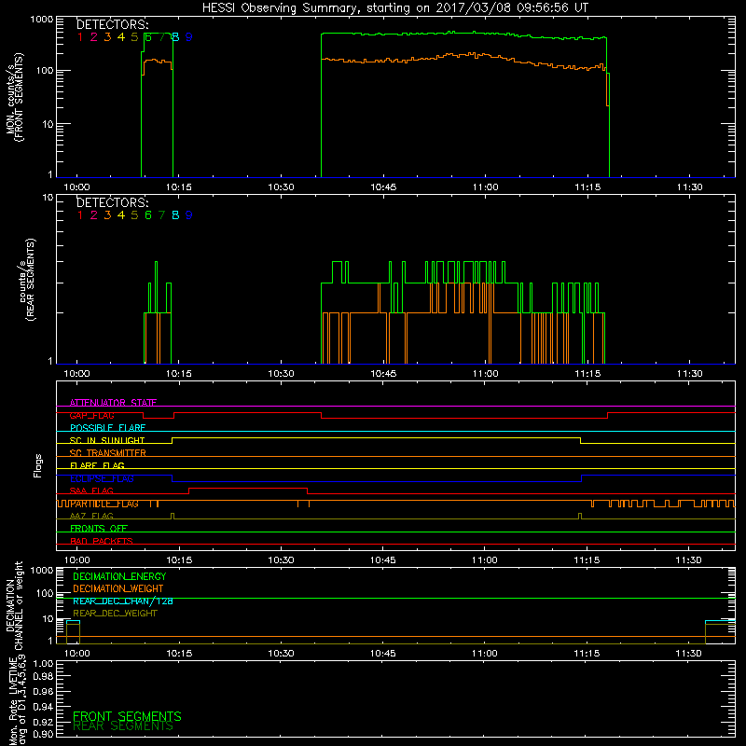Click the ATTENUATOR_STATE flag label

113,403
